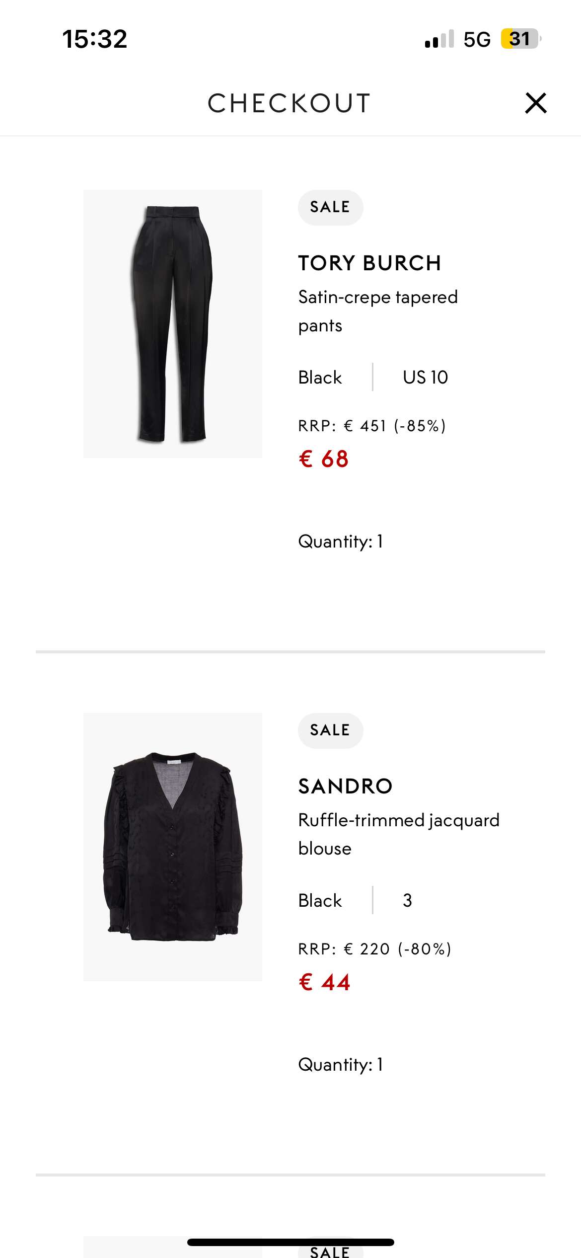
Task: Tap the home indicator bar at bottom
Action: [x=290, y=1242]
